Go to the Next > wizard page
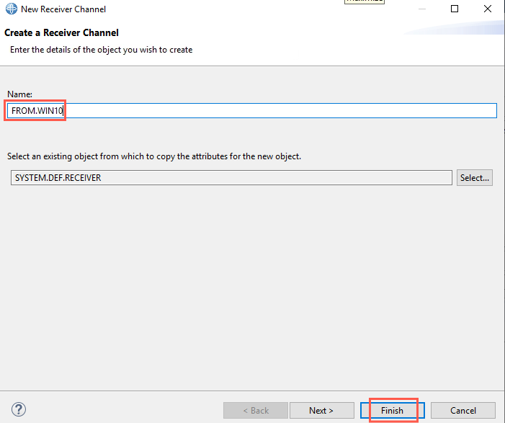Viewport: 505px width, 423px height. (x=322, y=410)
